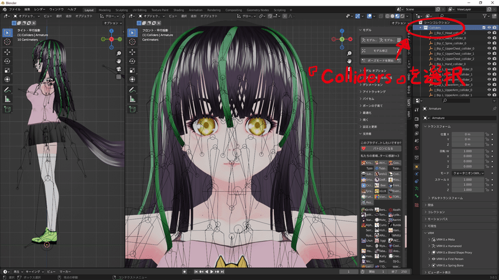The height and width of the screenshot is (280, 499).
Task: Play the animation in timeline
Action: click(211, 272)
